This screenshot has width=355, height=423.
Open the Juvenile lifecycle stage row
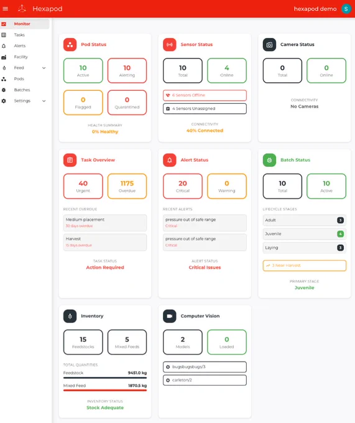(x=304, y=234)
